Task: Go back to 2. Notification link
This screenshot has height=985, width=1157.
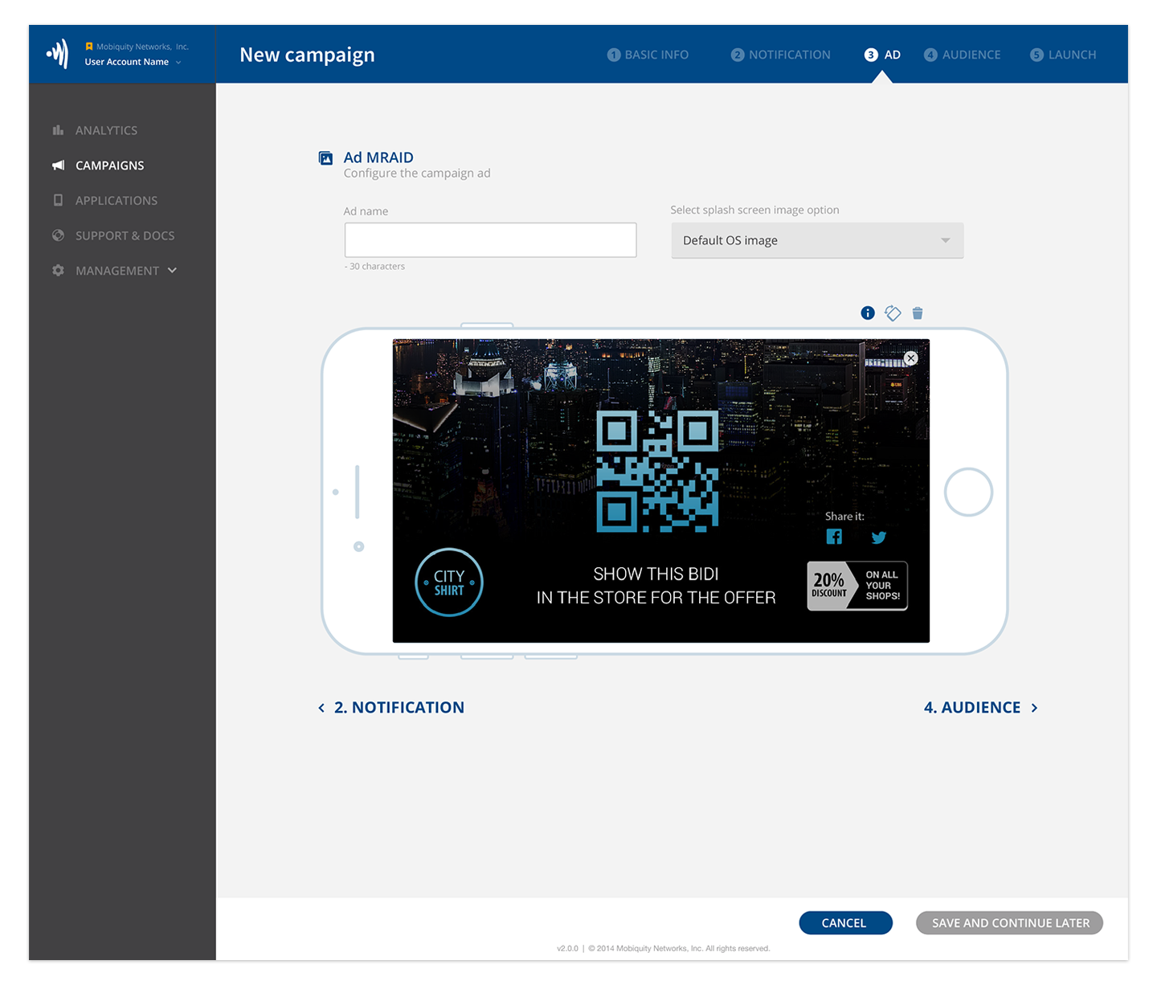Action: click(391, 708)
